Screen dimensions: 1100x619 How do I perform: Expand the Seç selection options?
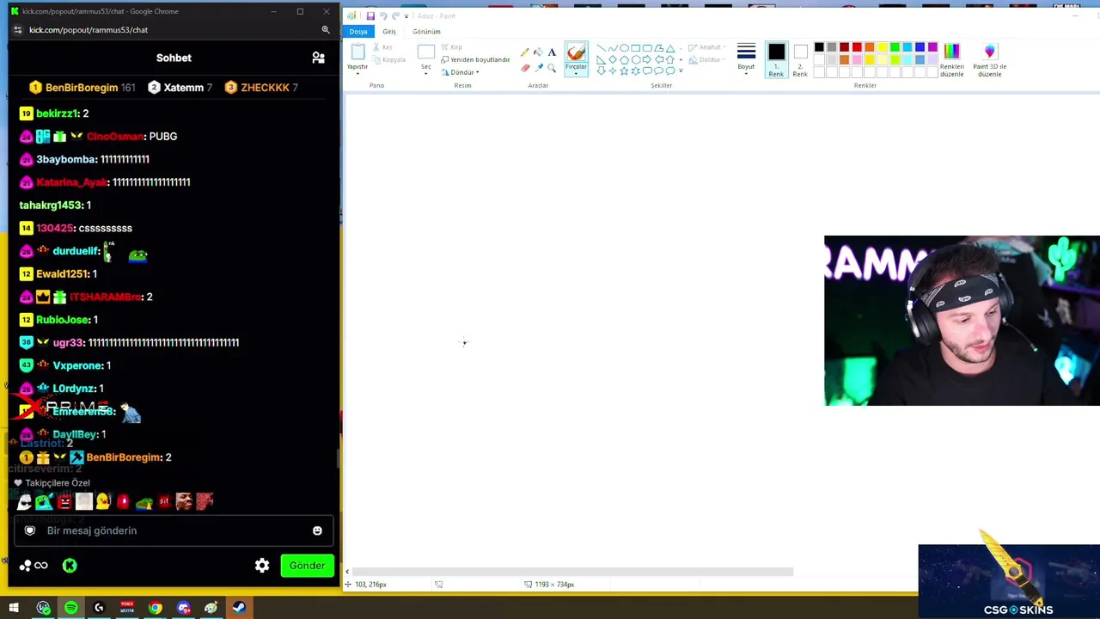(426, 70)
